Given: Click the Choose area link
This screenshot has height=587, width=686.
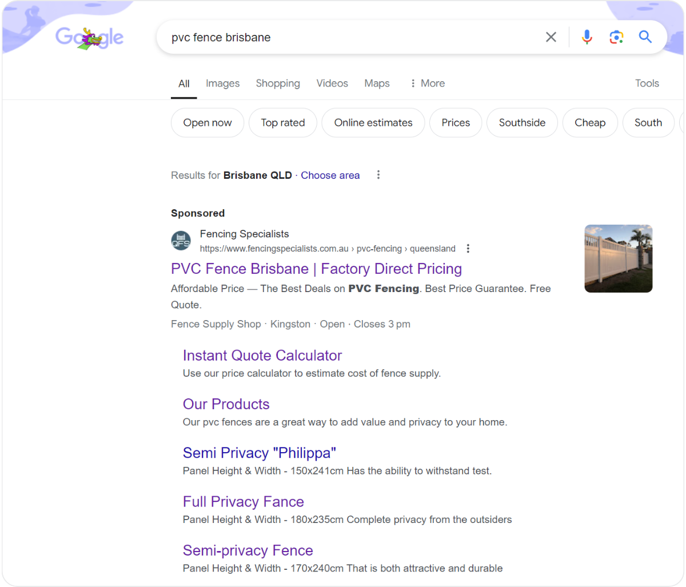Looking at the screenshot, I should click(x=330, y=175).
